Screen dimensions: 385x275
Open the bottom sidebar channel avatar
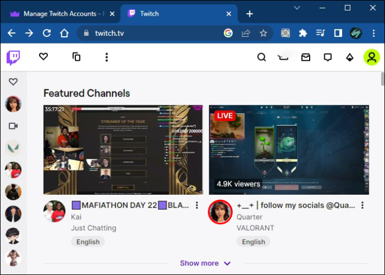click(x=13, y=258)
